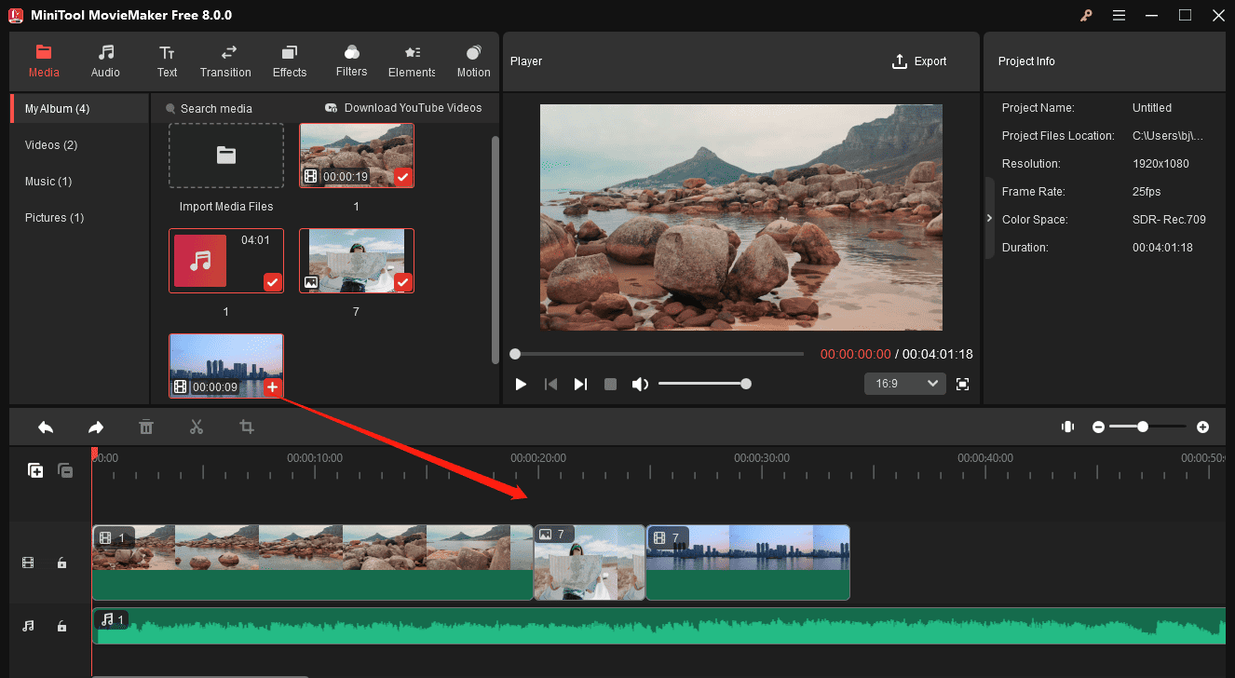Lock the video track
The width and height of the screenshot is (1235, 678).
[61, 563]
